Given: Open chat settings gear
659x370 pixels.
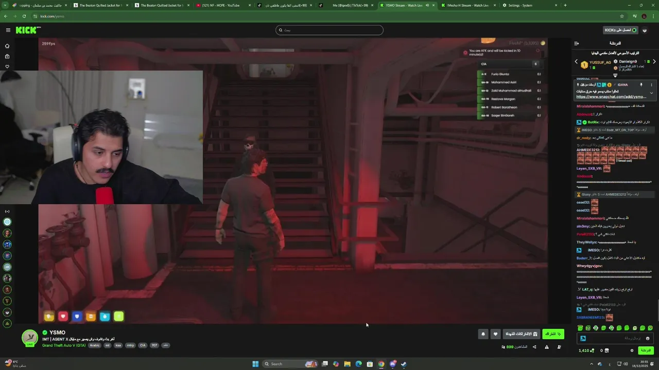Looking at the screenshot, I should (632, 350).
